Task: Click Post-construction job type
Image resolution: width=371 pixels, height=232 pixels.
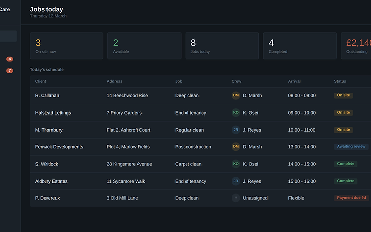Action: (x=193, y=147)
